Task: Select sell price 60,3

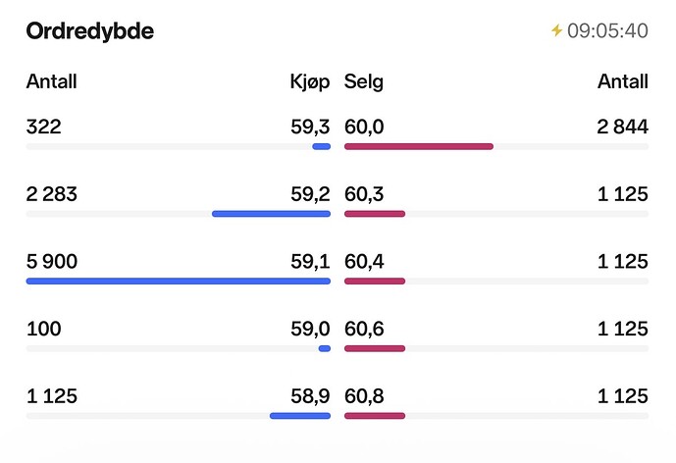Action: coord(363,194)
